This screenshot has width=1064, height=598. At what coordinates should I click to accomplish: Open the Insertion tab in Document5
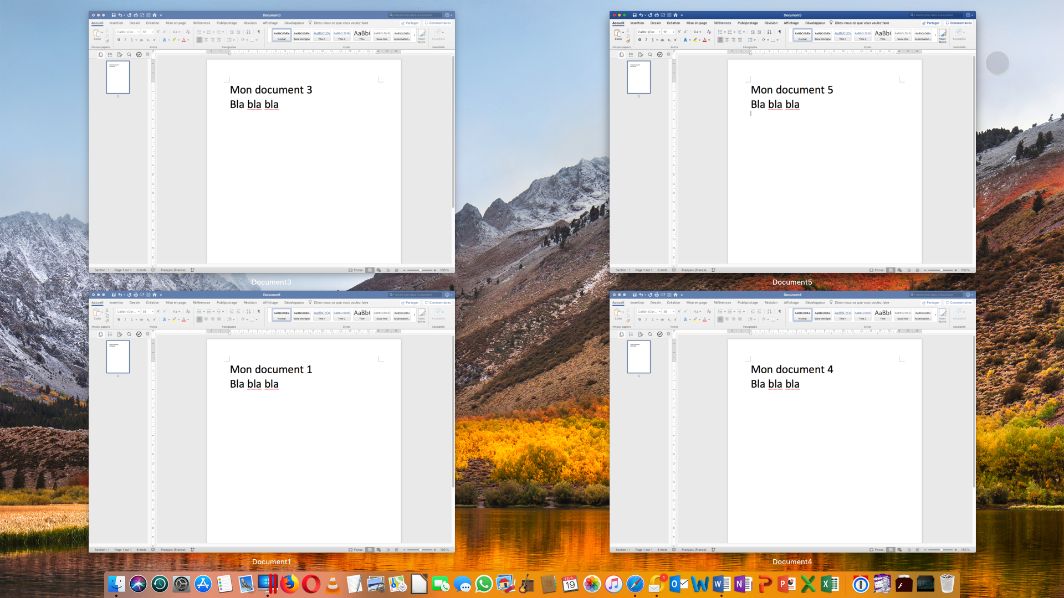tap(637, 23)
